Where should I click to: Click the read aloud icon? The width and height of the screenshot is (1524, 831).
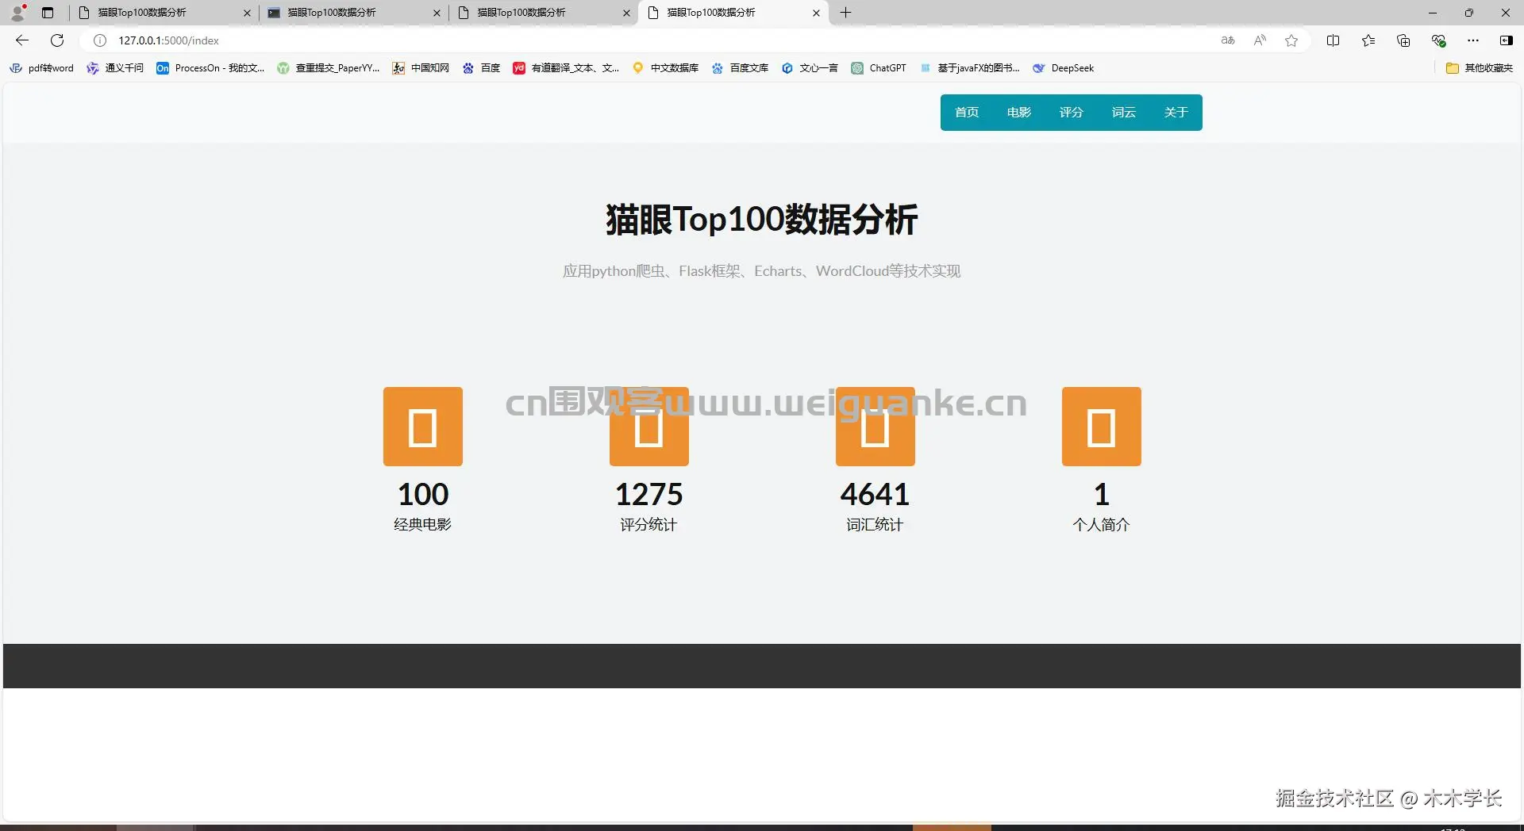click(x=1260, y=40)
